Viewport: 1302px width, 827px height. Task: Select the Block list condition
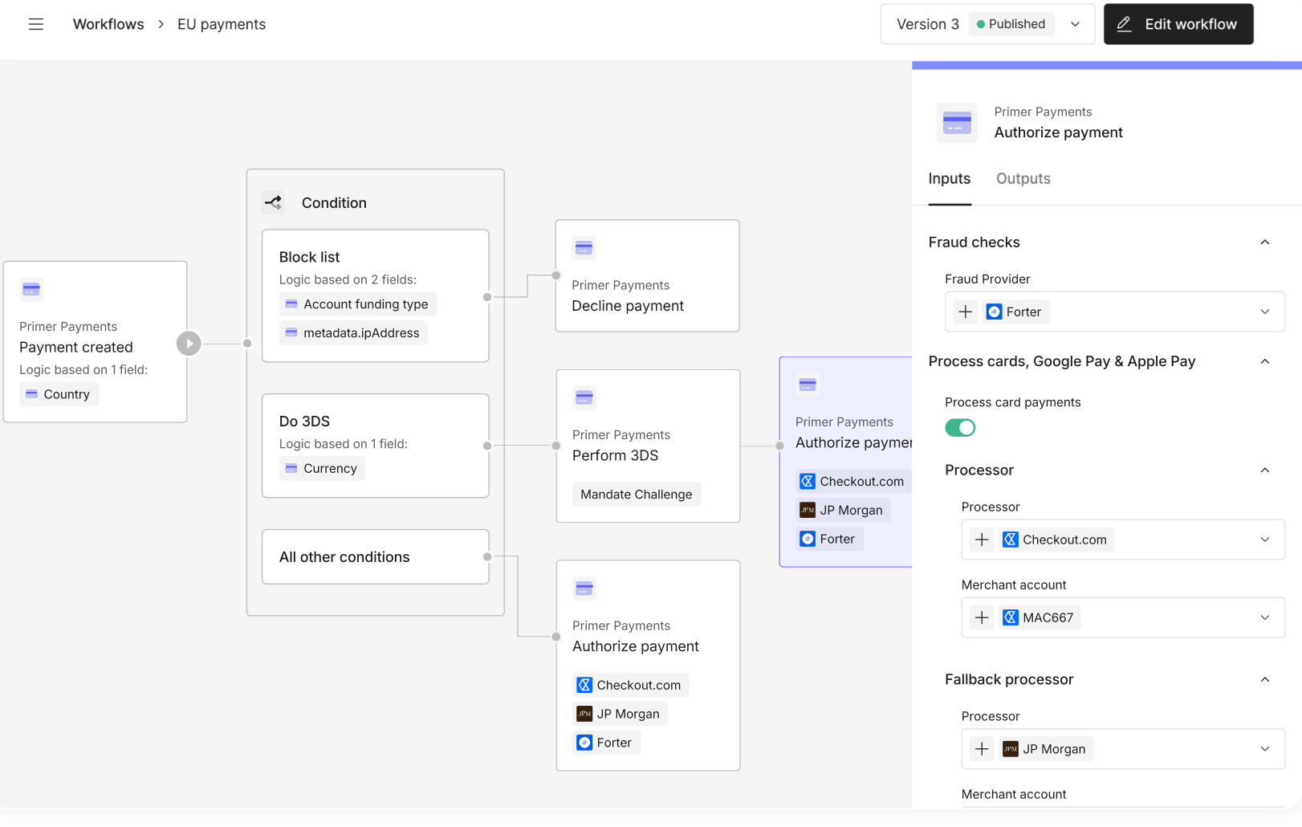(x=376, y=295)
